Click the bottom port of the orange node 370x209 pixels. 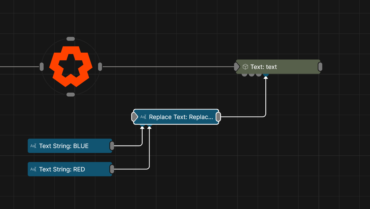[x=70, y=95]
